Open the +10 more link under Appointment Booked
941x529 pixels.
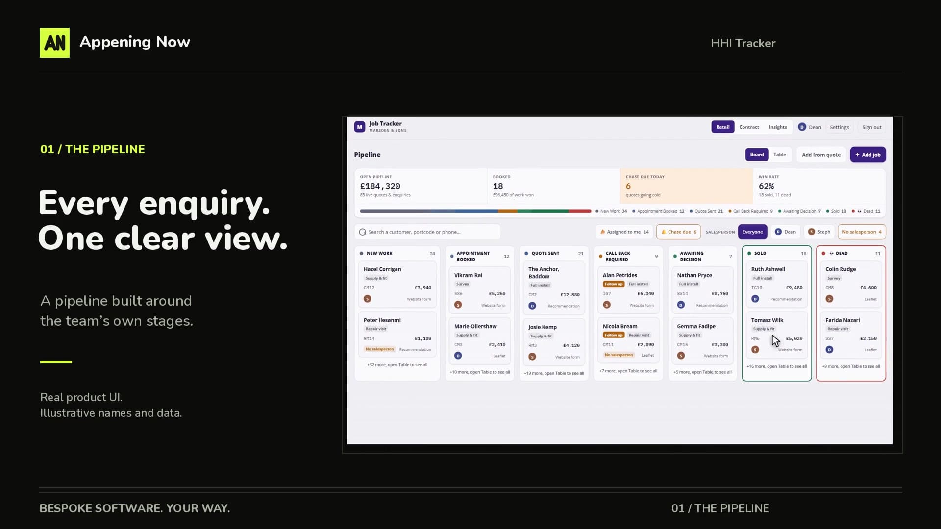[x=480, y=372]
